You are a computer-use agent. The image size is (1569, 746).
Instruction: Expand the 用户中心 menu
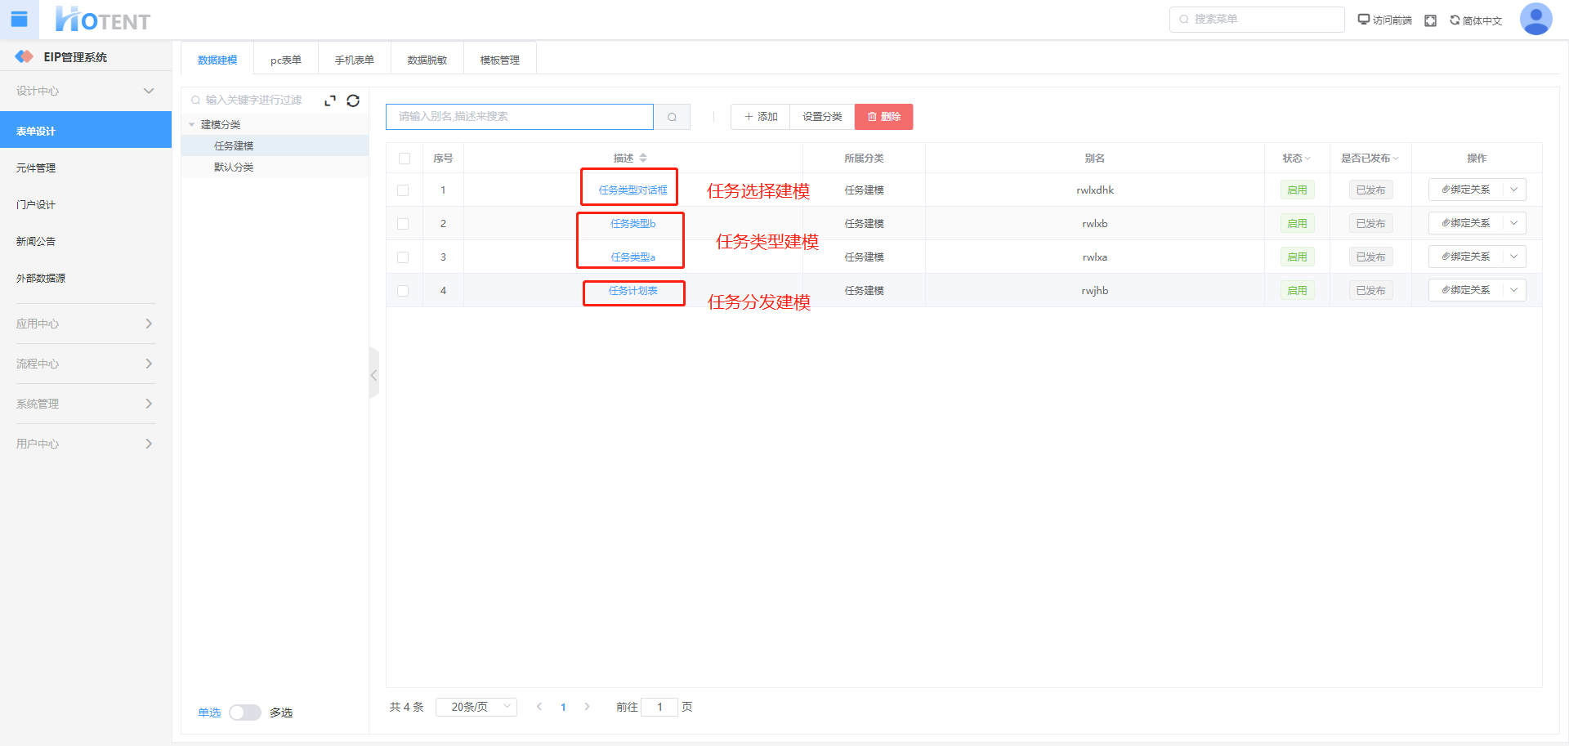pos(86,444)
